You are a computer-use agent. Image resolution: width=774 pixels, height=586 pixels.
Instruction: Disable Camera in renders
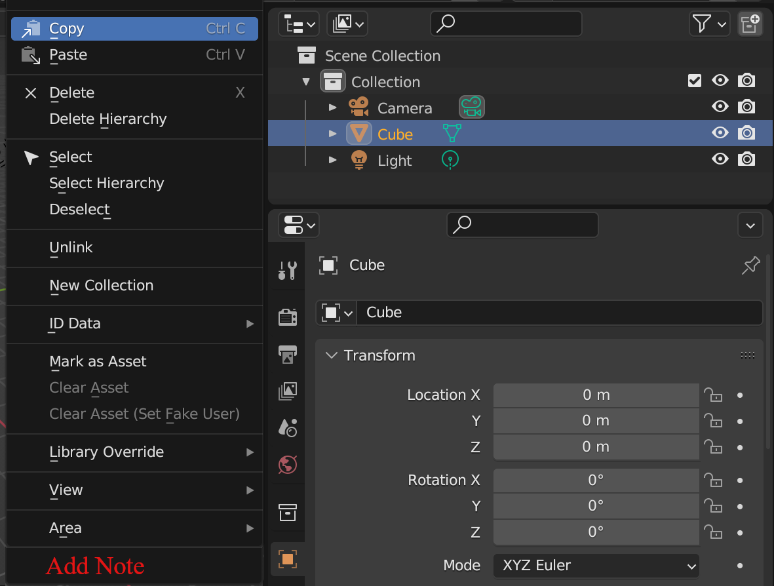pyautogui.click(x=746, y=106)
